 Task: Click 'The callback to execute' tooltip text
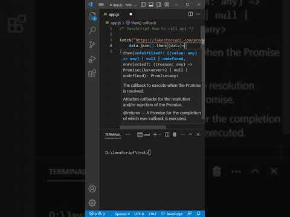[x=162, y=88]
